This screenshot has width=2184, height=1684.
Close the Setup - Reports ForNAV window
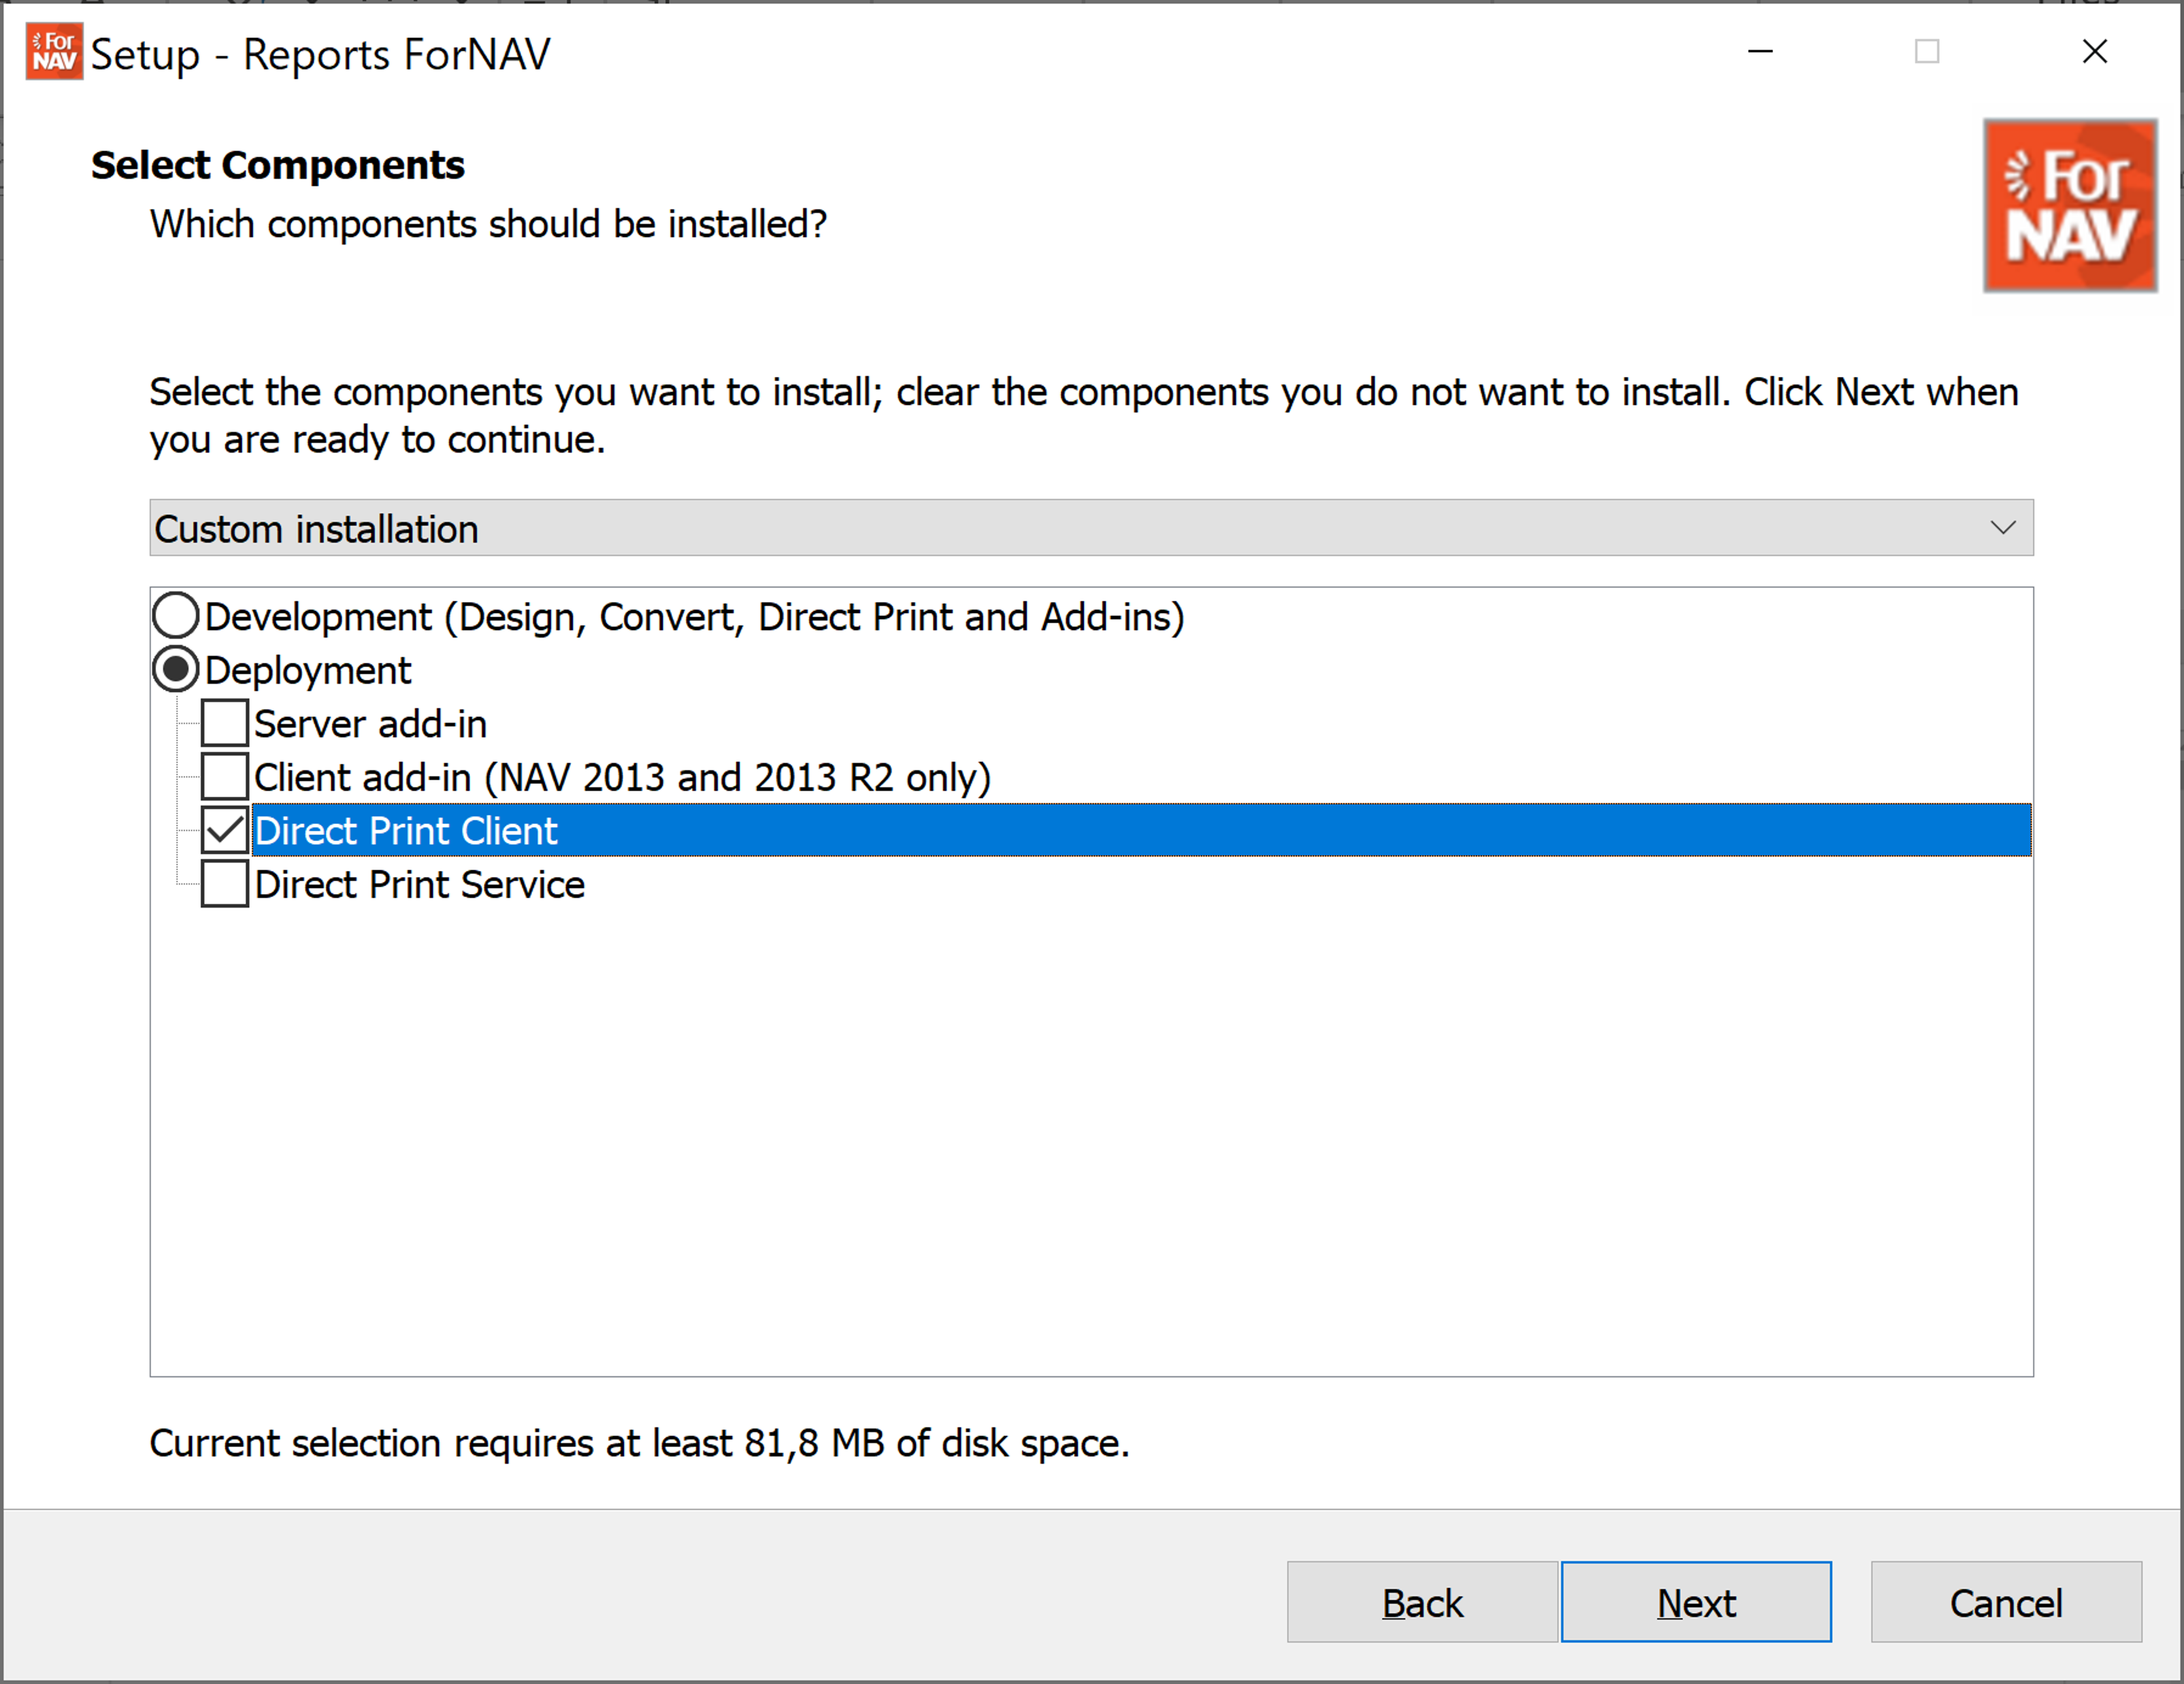click(2094, 52)
